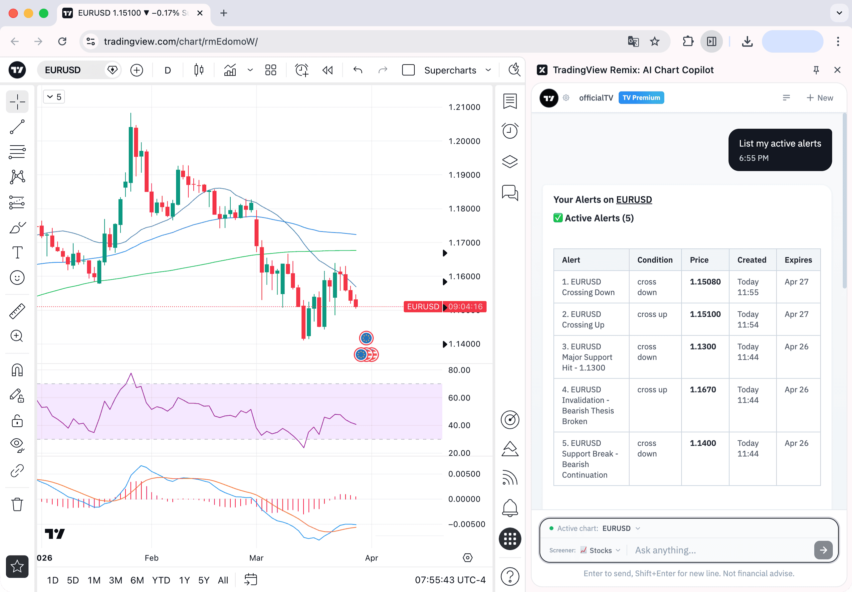Image resolution: width=852 pixels, height=592 pixels.
Task: Select the brush drawing tool
Action: [x=17, y=227]
